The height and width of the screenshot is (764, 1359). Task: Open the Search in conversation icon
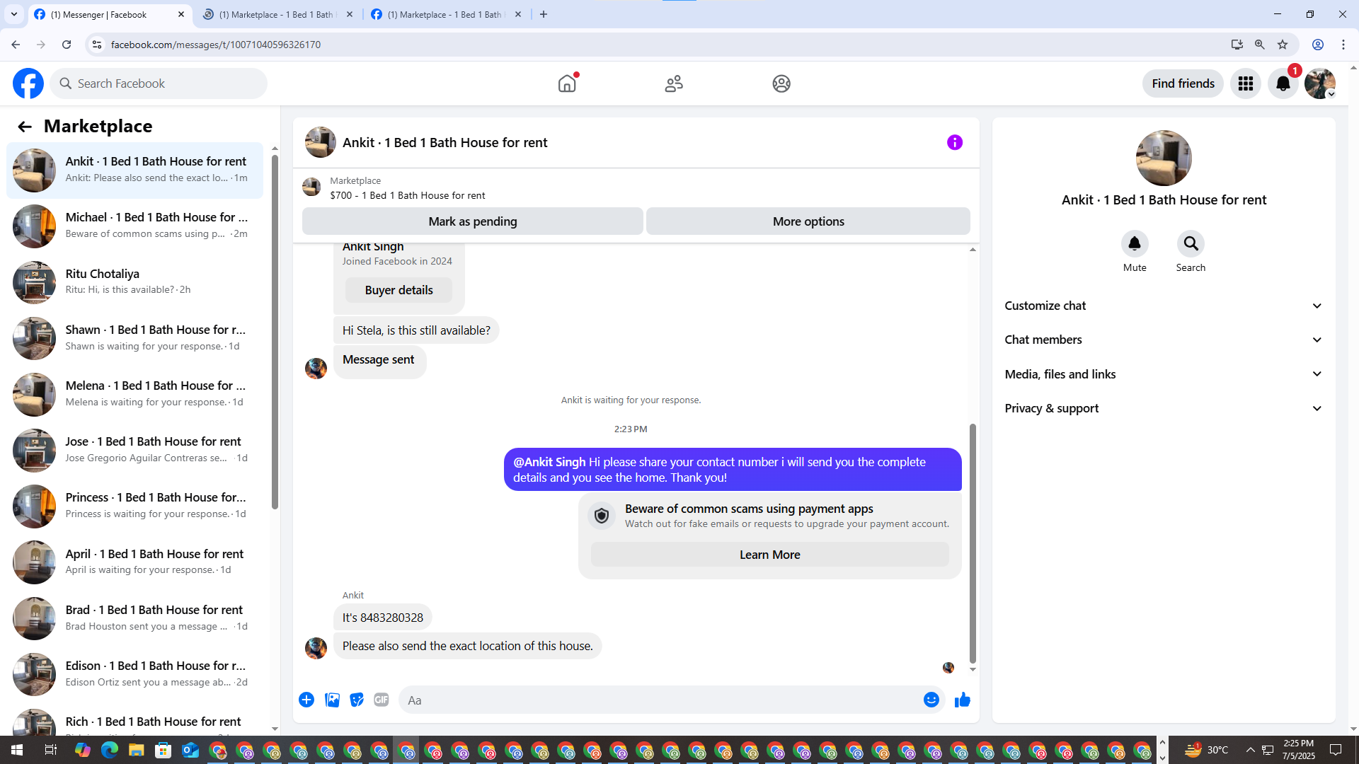tap(1191, 244)
